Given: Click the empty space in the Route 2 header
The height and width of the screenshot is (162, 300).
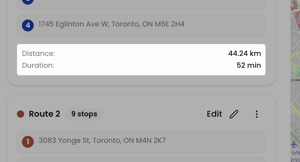Looking at the screenshot, I should (152, 114).
